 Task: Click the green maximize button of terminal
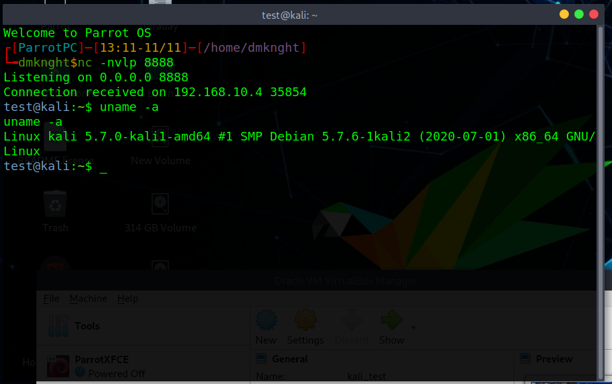coord(579,14)
